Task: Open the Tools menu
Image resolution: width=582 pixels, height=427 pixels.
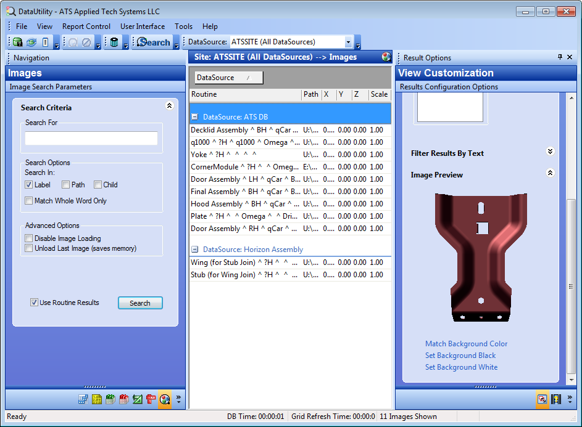Action: click(183, 26)
